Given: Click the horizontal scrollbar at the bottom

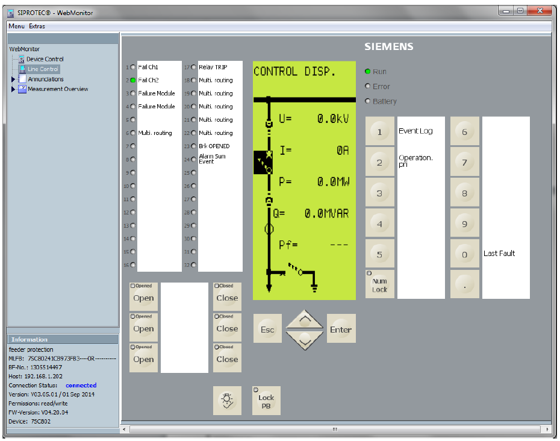Looking at the screenshot, I should (x=335, y=430).
